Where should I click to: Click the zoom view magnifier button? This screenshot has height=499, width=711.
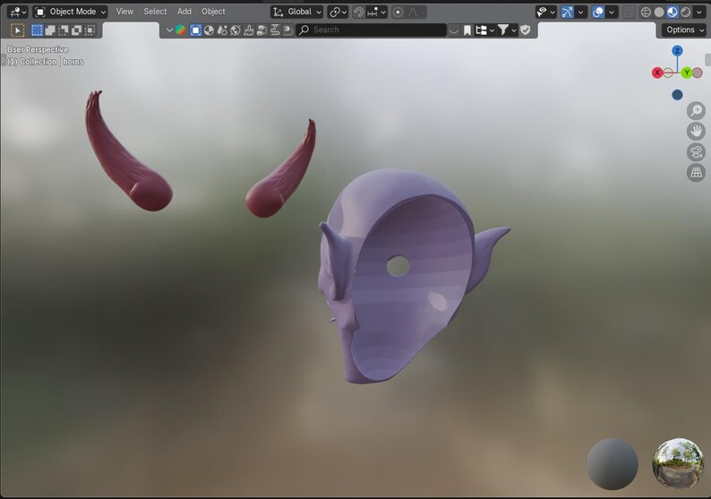[x=696, y=111]
